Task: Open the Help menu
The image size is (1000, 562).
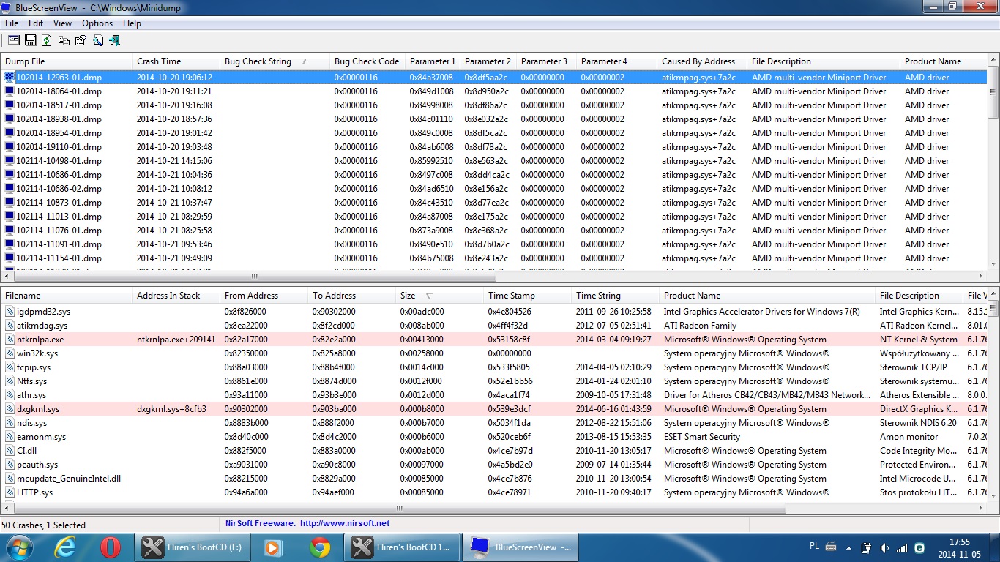Action: pos(132,23)
